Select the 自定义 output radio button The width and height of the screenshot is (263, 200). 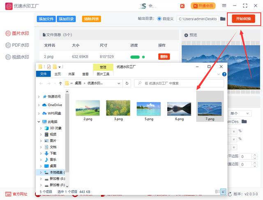click(x=159, y=19)
